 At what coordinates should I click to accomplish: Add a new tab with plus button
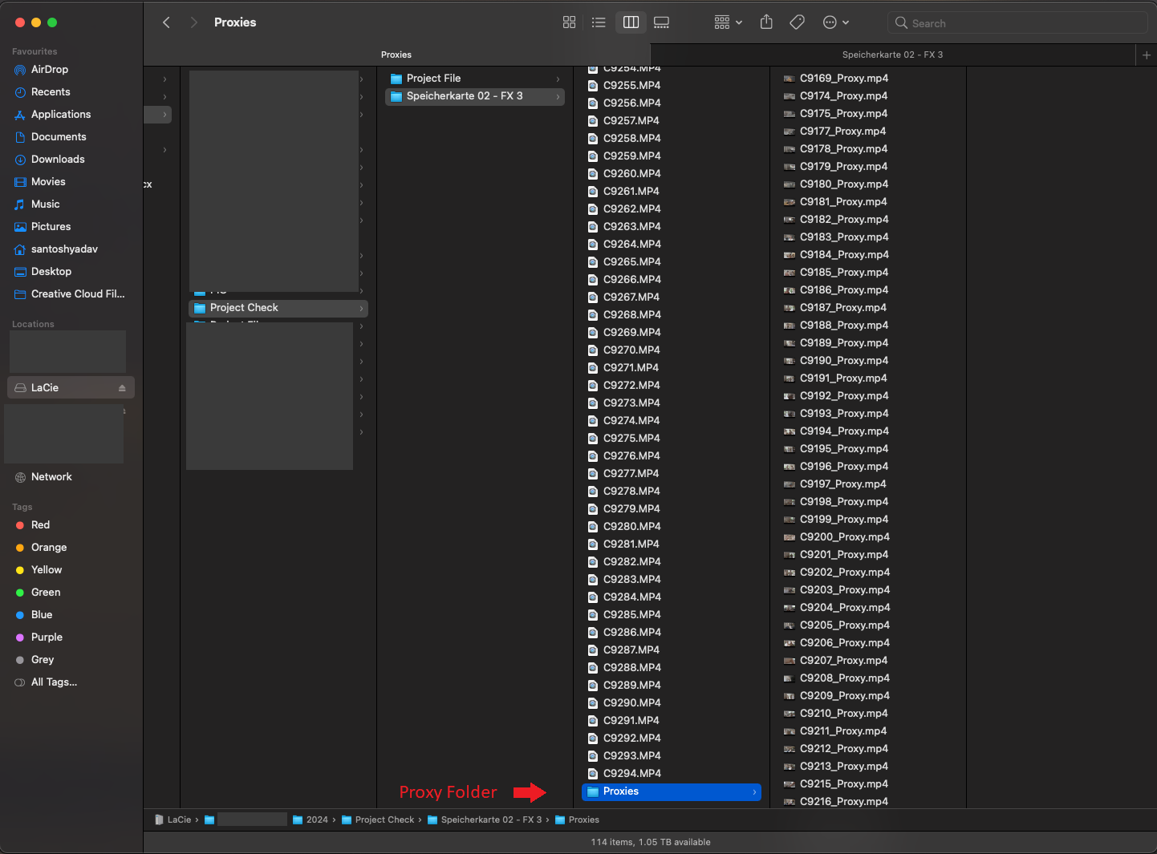tap(1147, 55)
